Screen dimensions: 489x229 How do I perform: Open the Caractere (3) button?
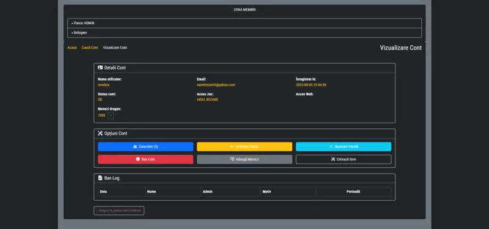(x=145, y=147)
